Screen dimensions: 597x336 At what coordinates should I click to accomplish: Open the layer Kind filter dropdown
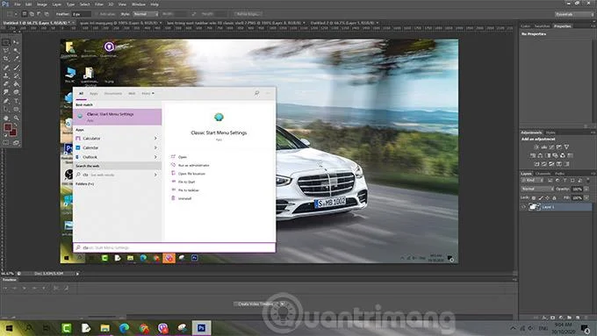point(533,180)
